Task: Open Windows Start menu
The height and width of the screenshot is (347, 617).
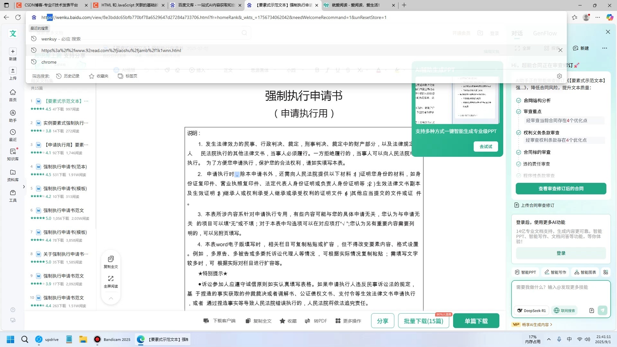Action: [10, 339]
